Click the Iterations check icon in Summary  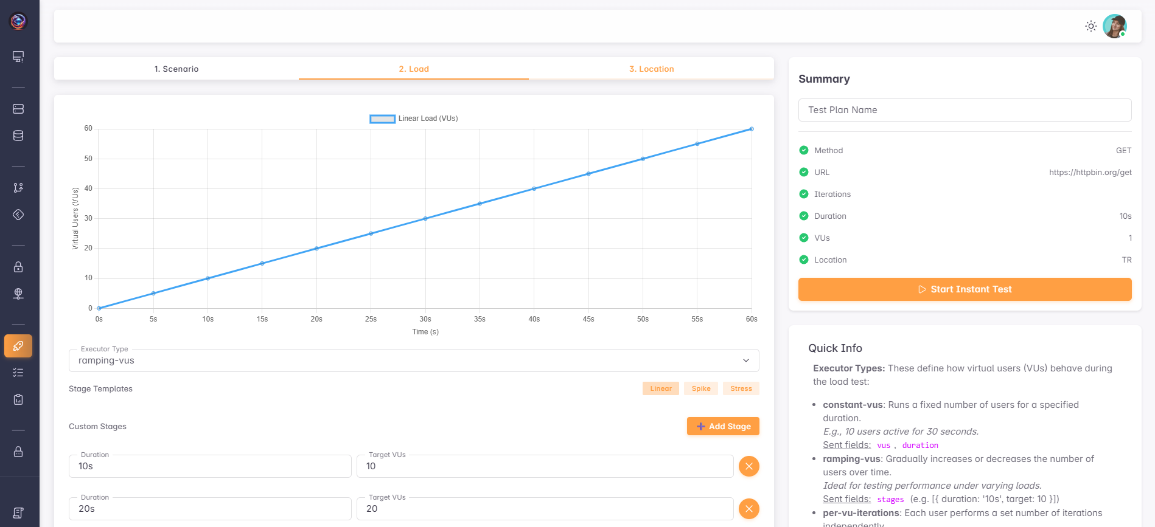pos(804,194)
